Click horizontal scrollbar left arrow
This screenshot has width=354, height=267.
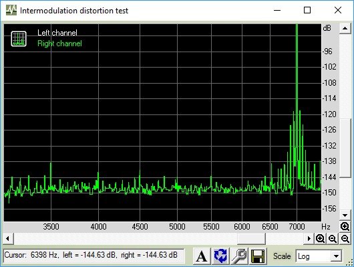pyautogui.click(x=7, y=238)
